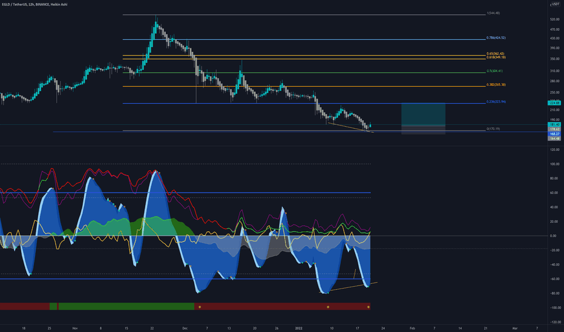Image resolution: width=564 pixels, height=332 pixels.
Task: Click the 280.00 price axis label
Action: tap(555, 81)
